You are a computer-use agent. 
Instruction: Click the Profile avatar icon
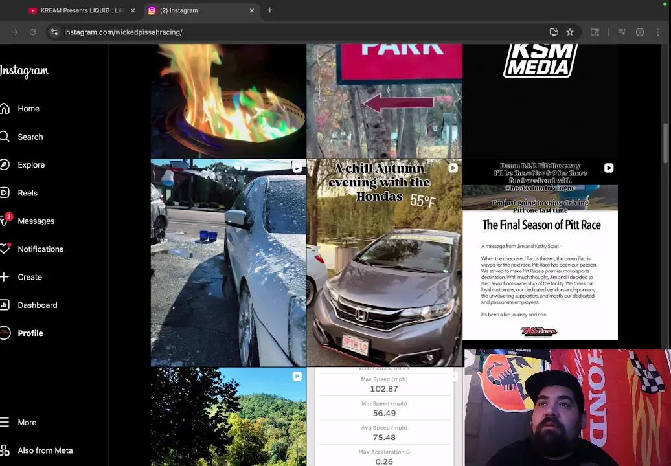5,333
